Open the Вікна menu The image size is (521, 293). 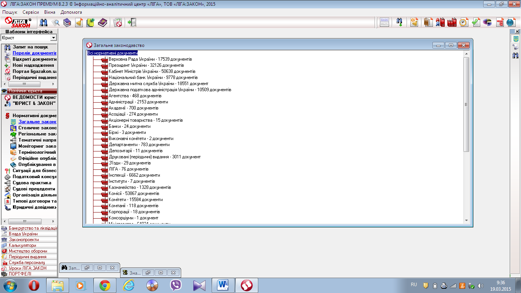(x=50, y=12)
